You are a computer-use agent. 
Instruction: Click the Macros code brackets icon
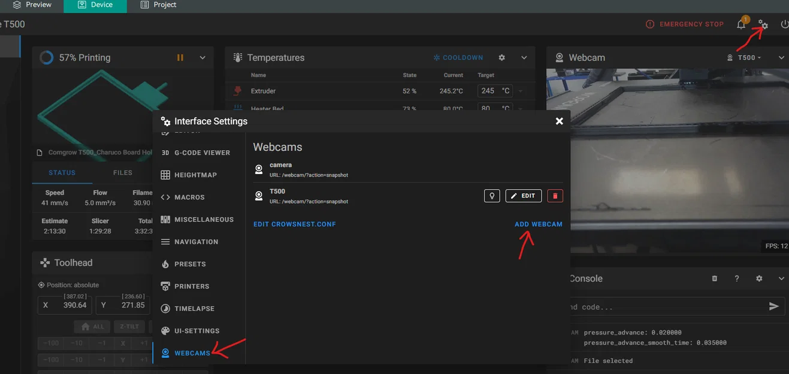click(x=165, y=197)
